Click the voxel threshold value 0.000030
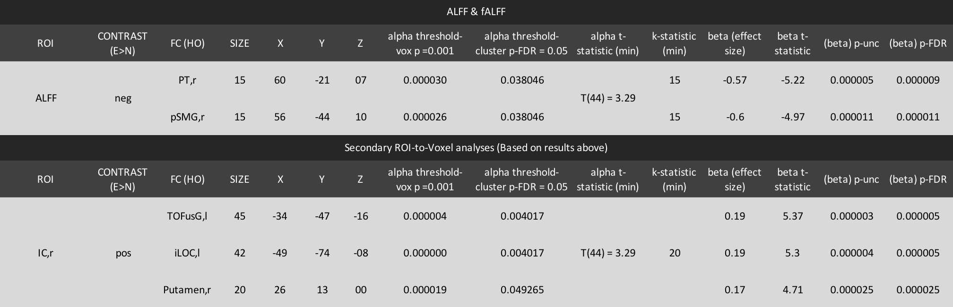This screenshot has height=307, width=953. (x=425, y=80)
